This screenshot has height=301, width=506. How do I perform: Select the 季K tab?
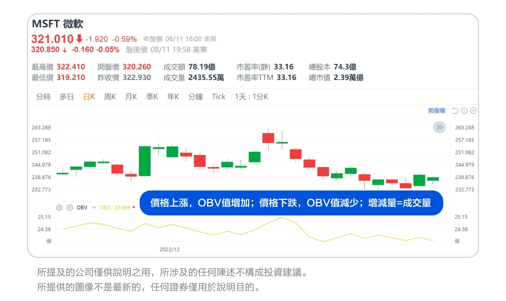pyautogui.click(x=152, y=97)
